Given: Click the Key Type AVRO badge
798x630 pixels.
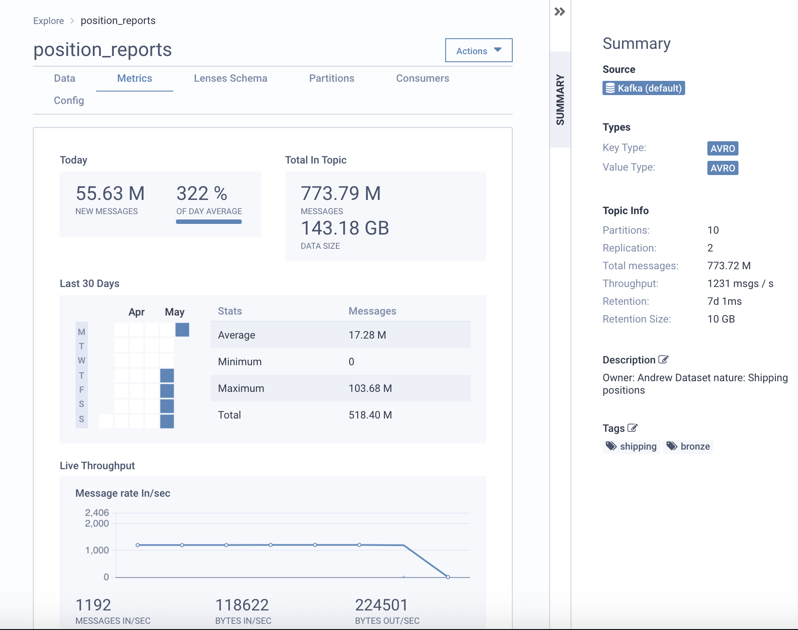Looking at the screenshot, I should pos(722,148).
